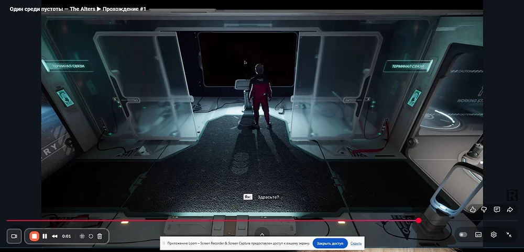Click the "Скрыть" link
The height and width of the screenshot is (252, 524).
click(356, 243)
